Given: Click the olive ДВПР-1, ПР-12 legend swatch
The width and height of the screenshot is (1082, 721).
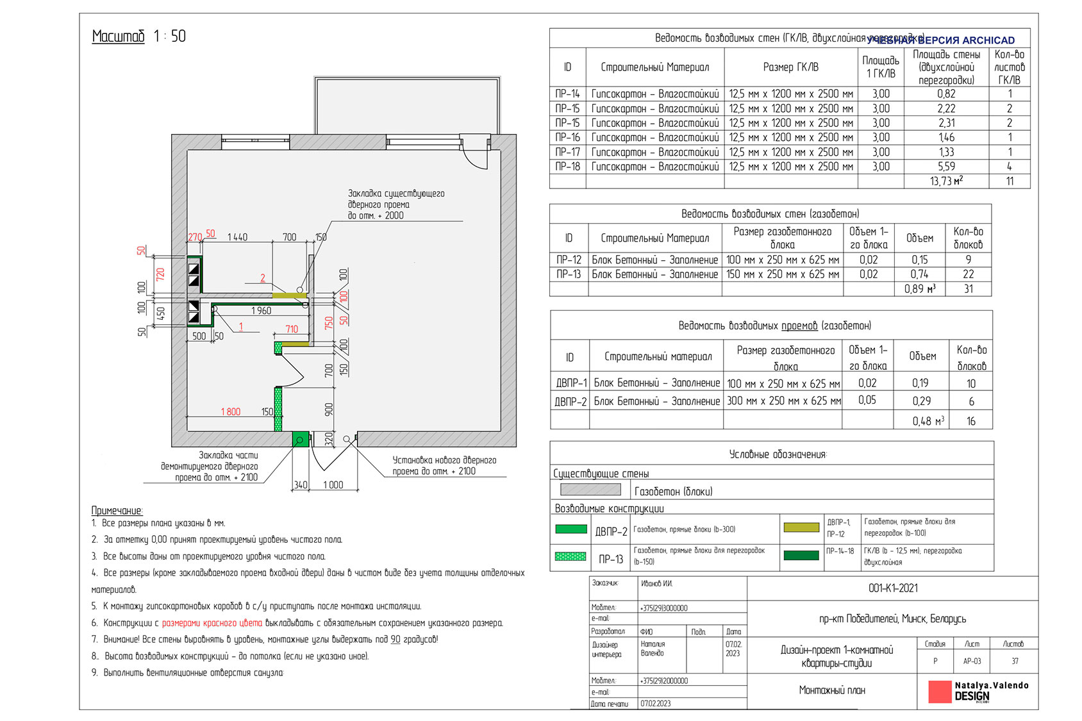Looking at the screenshot, I should pos(801,527).
